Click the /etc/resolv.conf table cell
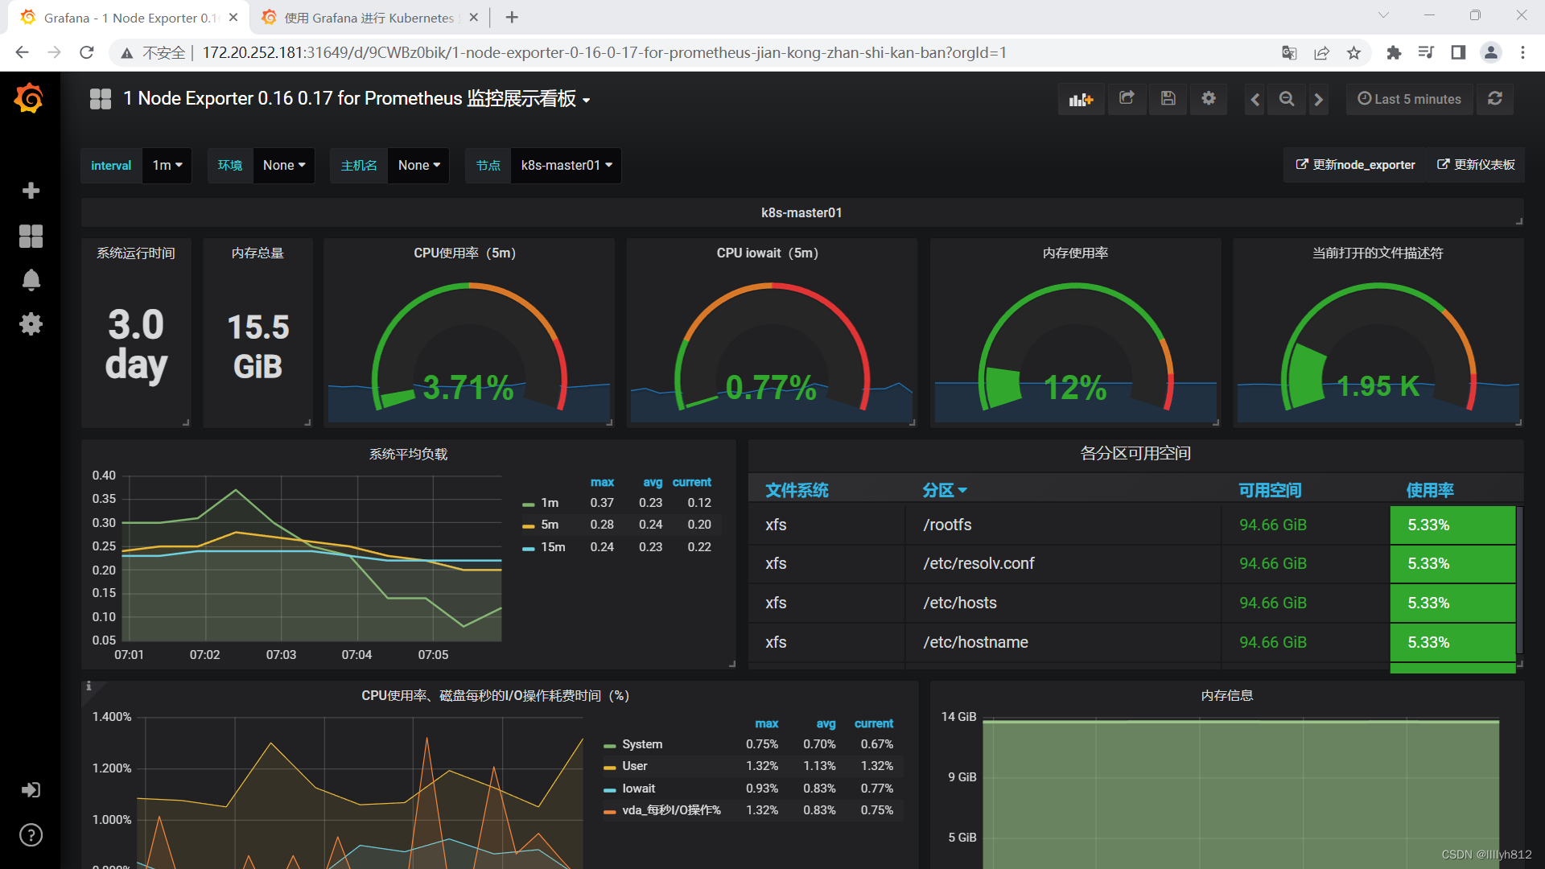This screenshot has height=869, width=1545. click(x=1062, y=563)
